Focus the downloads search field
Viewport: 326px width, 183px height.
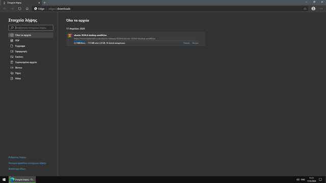coord(31,28)
